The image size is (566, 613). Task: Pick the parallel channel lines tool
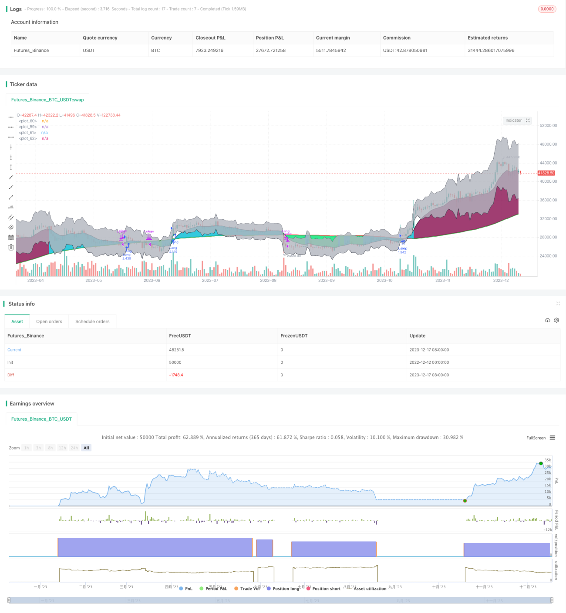[x=11, y=217]
